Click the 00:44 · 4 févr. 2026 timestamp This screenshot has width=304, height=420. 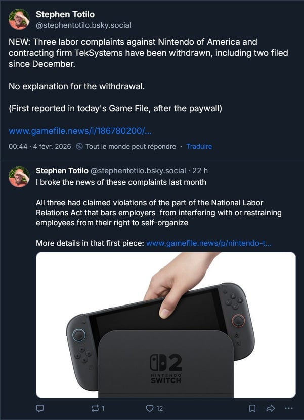click(x=39, y=146)
